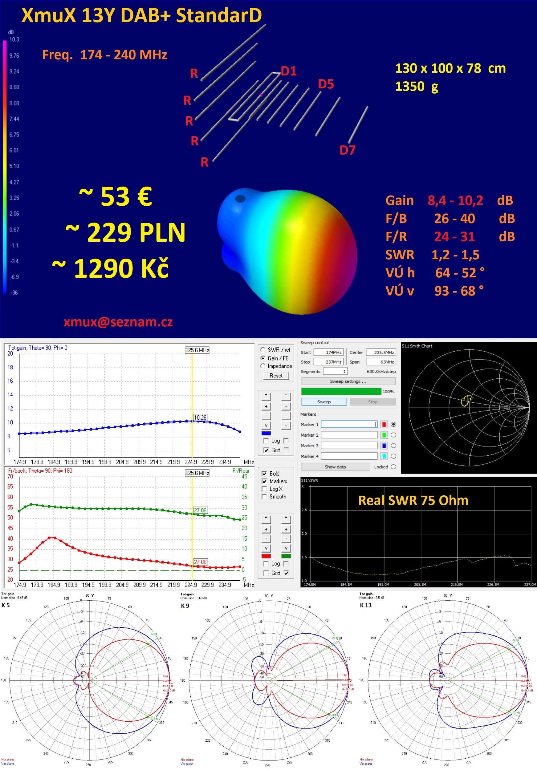This screenshot has width=537, height=770.
Task: Click the xmux@seznam.cz email text
Action: (118, 322)
